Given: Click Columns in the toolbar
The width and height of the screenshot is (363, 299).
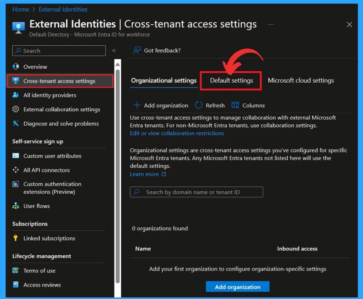Looking at the screenshot, I should point(248,105).
